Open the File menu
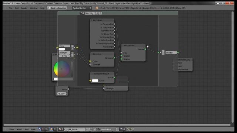The width and height of the screenshot is (237, 133). click(x=10, y=8)
